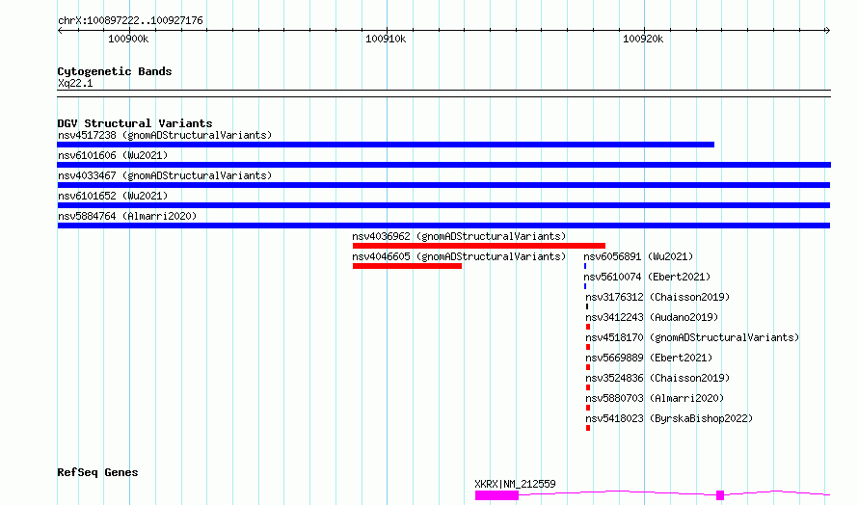858x505 pixels.
Task: Click the RefSeq Genes track title
Action: (97, 473)
